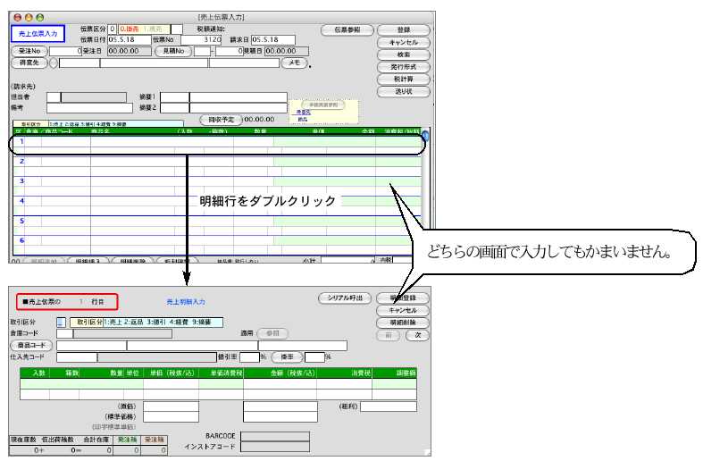Click the 伝票参照 button
The height and width of the screenshot is (461, 703).
pyautogui.click(x=346, y=29)
